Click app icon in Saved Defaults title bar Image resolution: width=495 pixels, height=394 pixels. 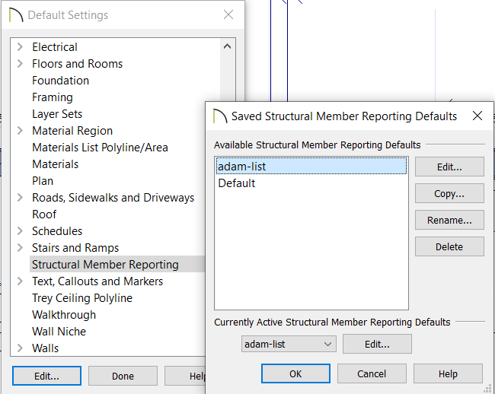point(220,116)
